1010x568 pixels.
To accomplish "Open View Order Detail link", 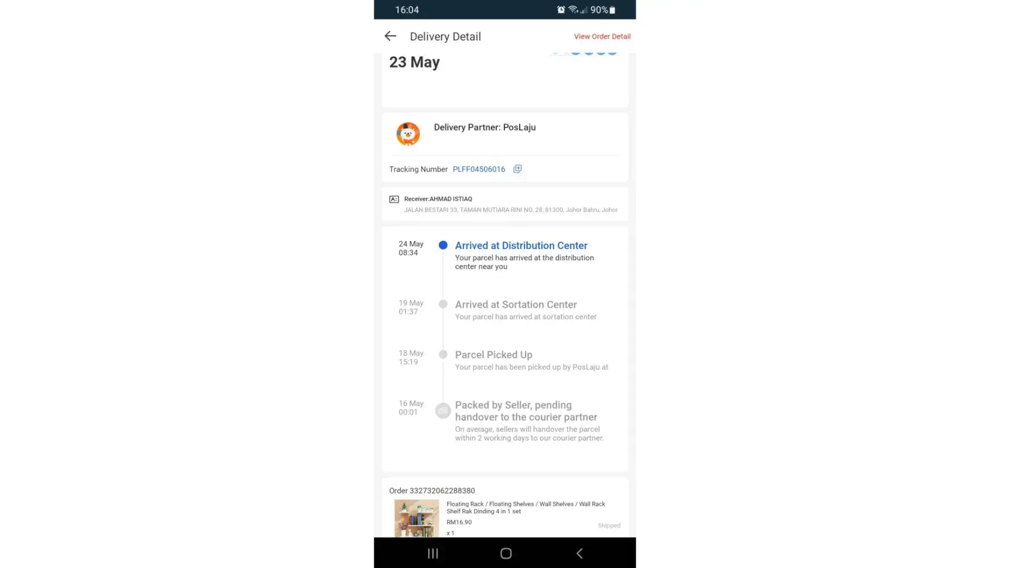I will tap(602, 36).
